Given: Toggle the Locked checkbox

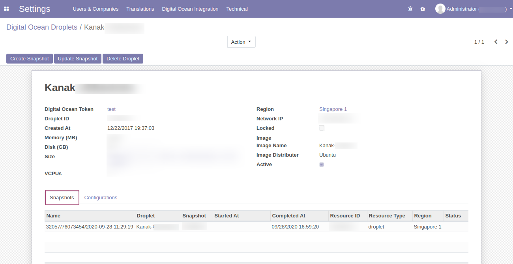Looking at the screenshot, I should click(322, 128).
